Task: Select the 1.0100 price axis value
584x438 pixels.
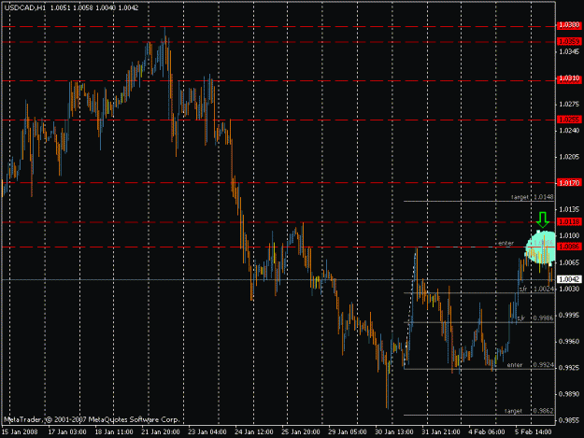Action: (x=569, y=235)
